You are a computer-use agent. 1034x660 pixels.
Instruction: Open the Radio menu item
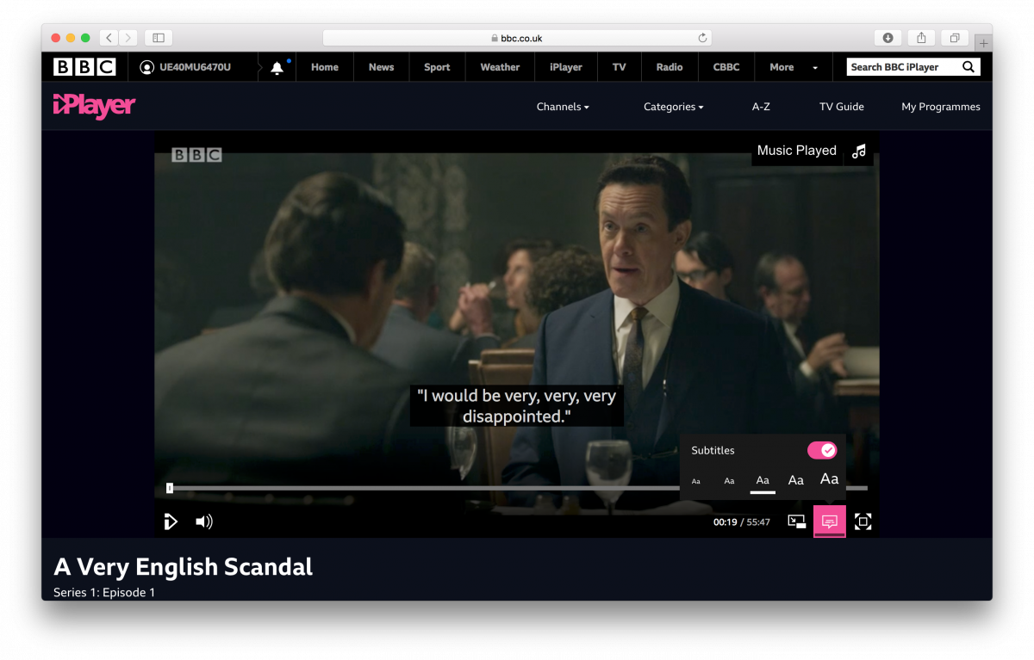[670, 67]
